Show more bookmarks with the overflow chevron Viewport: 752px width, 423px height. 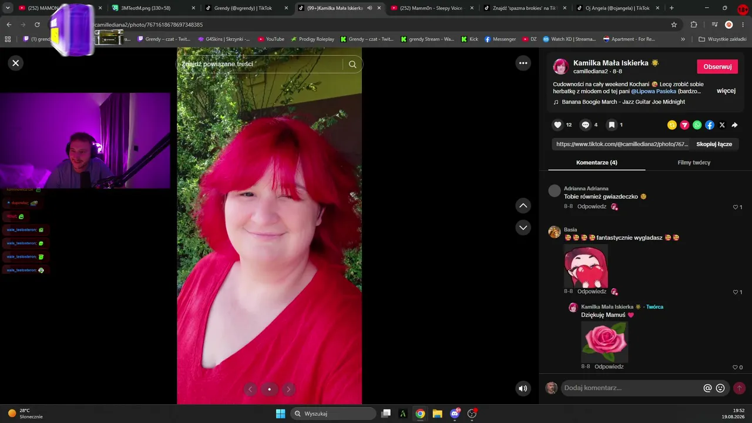coord(683,39)
